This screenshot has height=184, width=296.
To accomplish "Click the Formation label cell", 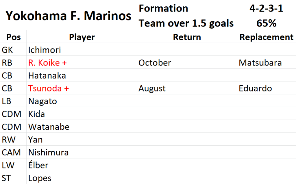I will tap(187, 8).
